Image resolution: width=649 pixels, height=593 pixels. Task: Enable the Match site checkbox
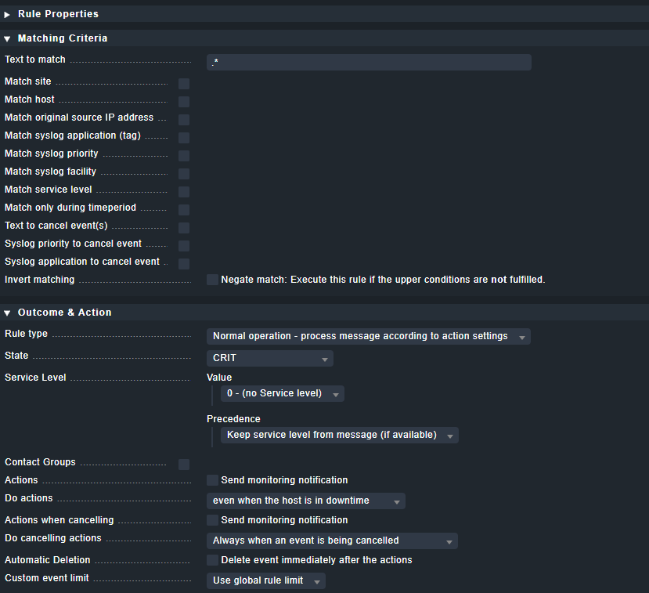pyautogui.click(x=184, y=84)
